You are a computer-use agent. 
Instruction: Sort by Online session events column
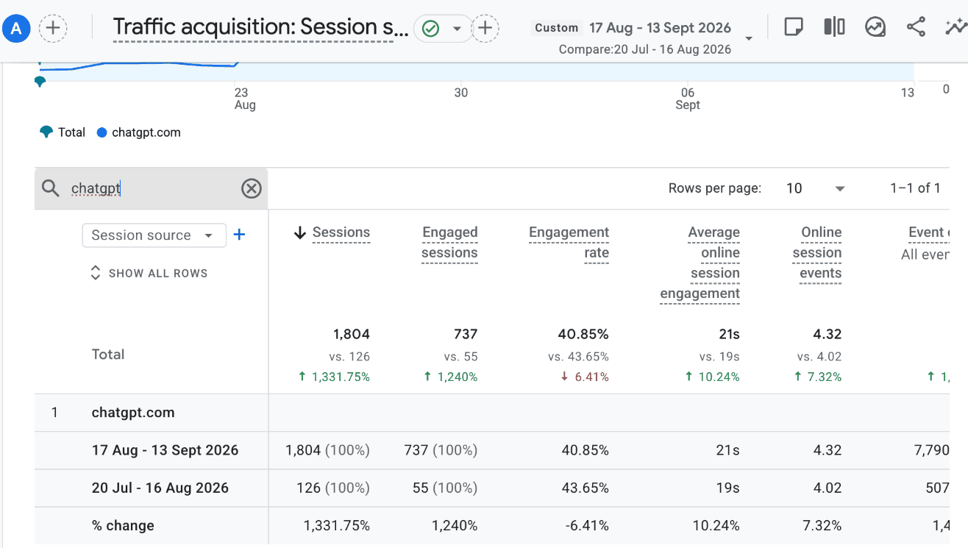[816, 253]
